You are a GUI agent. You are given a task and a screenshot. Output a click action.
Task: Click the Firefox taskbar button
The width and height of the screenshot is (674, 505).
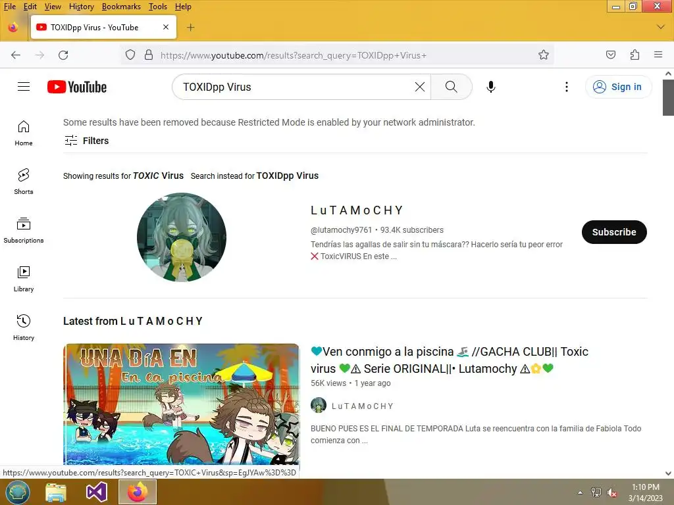click(x=138, y=492)
